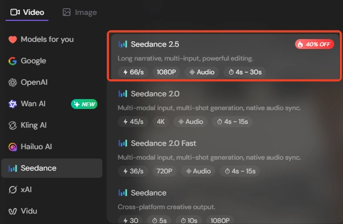Click the 40% OFF badge
This screenshot has height=224, width=343.
(314, 44)
